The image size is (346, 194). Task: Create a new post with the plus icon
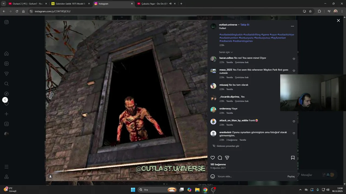6,114
